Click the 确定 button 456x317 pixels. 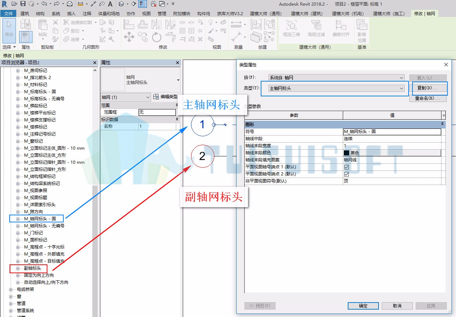[x=363, y=306]
